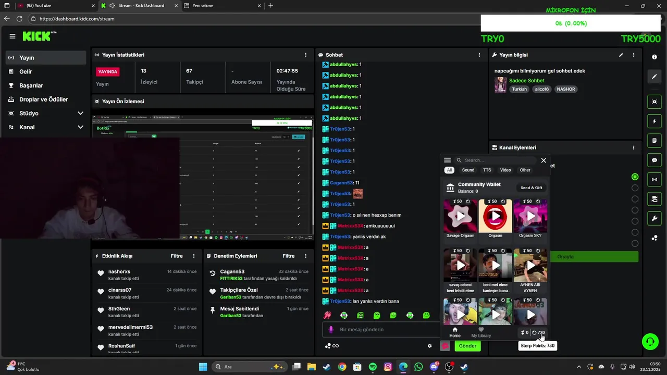This screenshot has width=667, height=375.
Task: Select the Sound filter in Blerp
Action: tap(468, 170)
